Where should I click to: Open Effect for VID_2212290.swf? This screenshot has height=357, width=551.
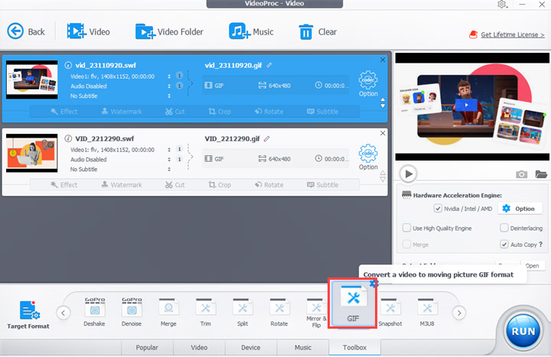64,185
